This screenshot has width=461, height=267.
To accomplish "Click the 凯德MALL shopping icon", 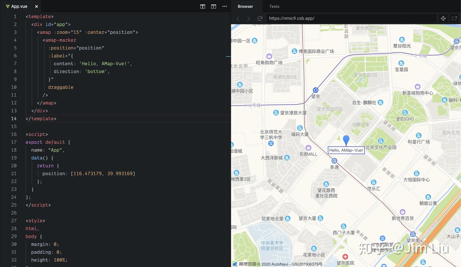I will [x=308, y=148].
